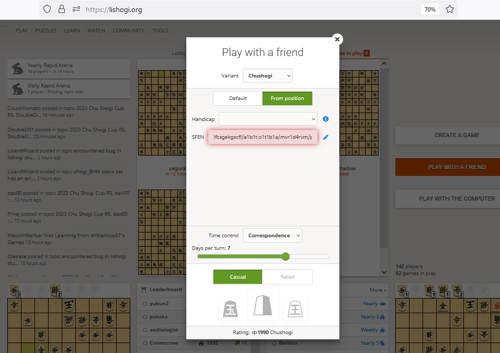Open the Handicap info tooltip icon

coord(325,119)
